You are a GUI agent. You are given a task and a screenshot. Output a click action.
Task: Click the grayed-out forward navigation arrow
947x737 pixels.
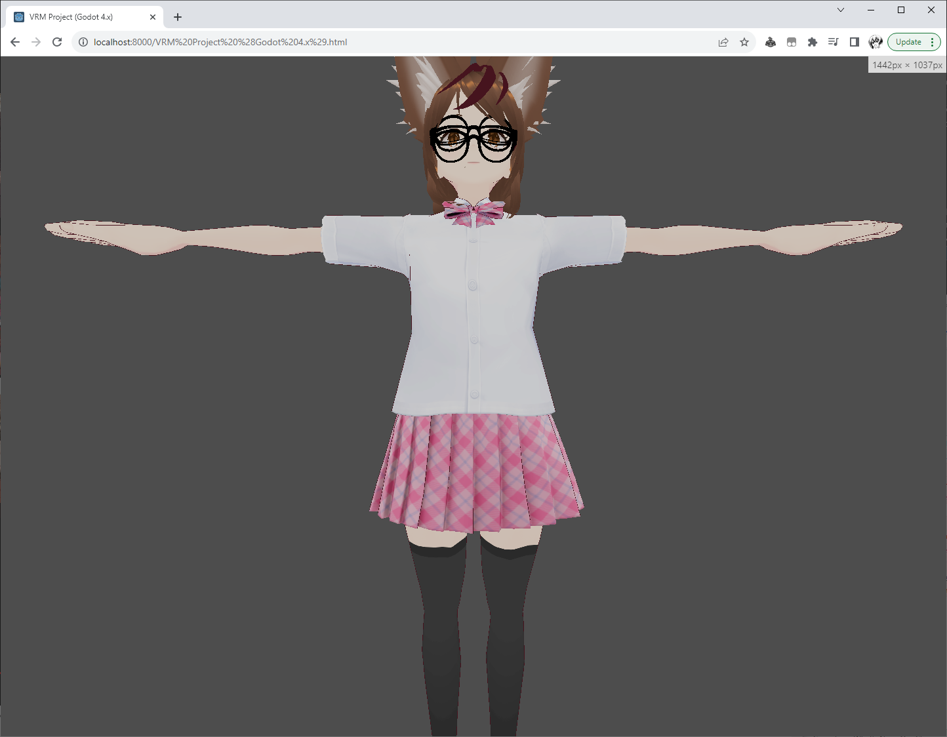click(x=35, y=41)
